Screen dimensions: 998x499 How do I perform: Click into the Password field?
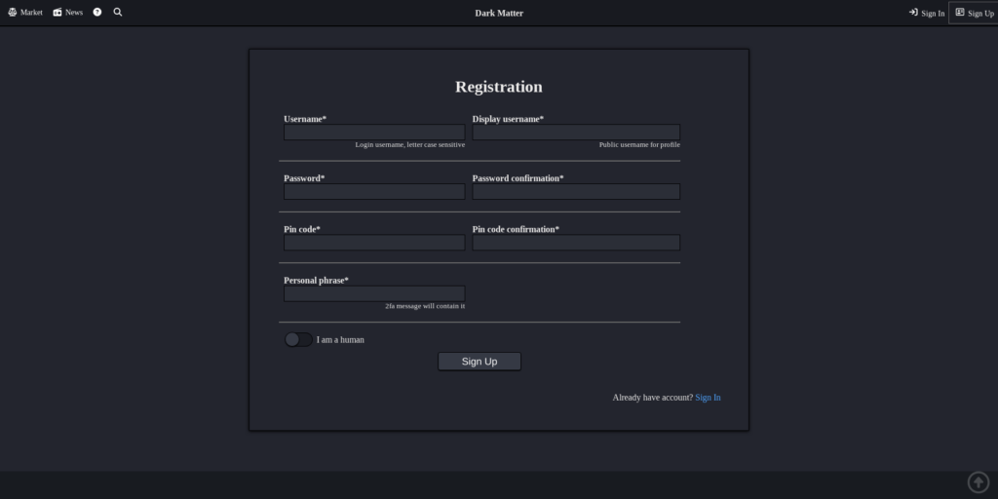[374, 192]
